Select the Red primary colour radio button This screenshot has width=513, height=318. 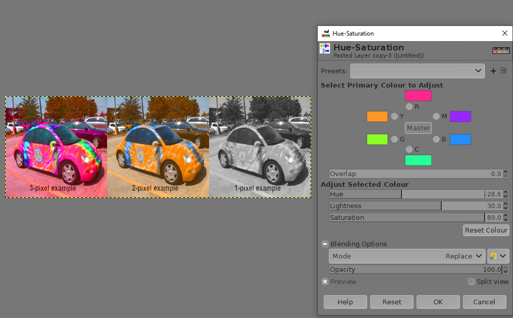point(409,107)
